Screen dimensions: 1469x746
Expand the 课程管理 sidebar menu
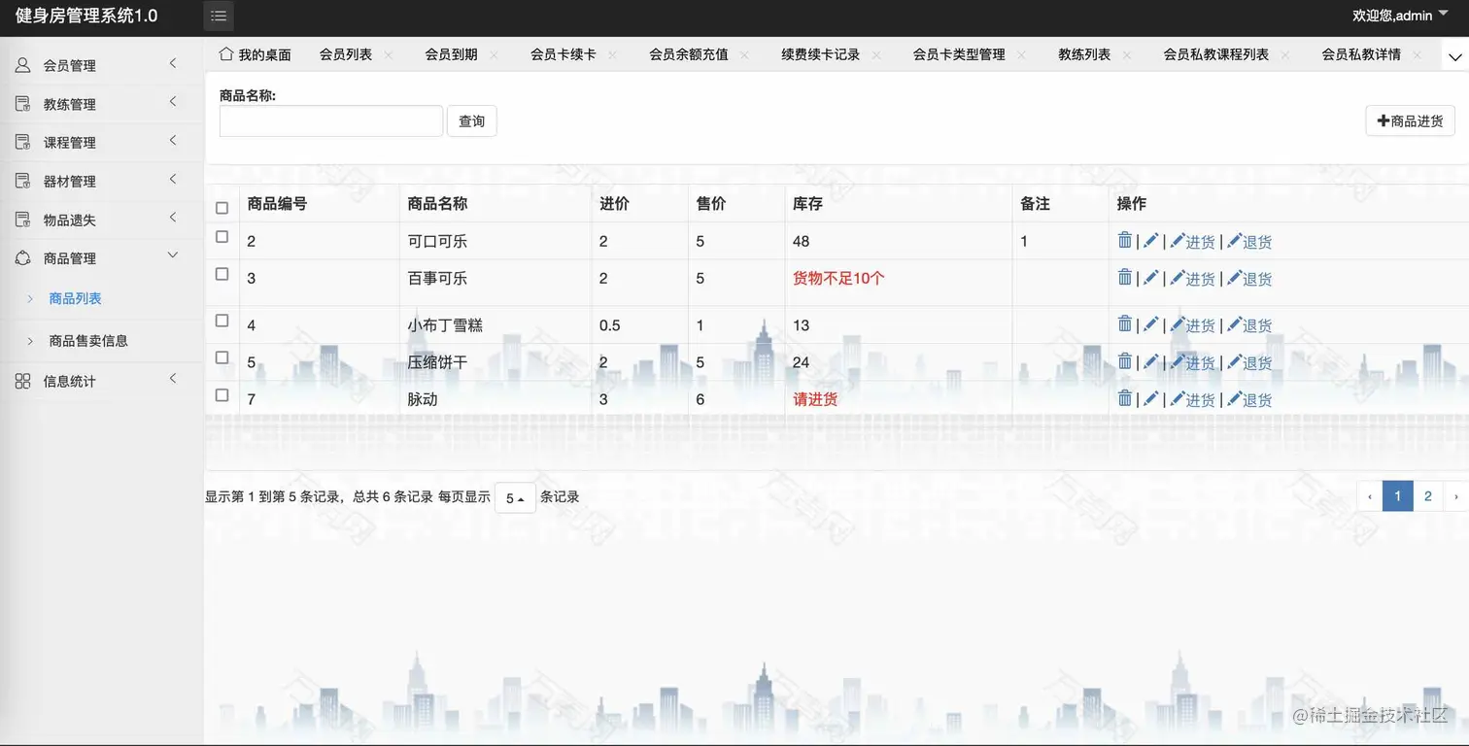pyautogui.click(x=101, y=142)
